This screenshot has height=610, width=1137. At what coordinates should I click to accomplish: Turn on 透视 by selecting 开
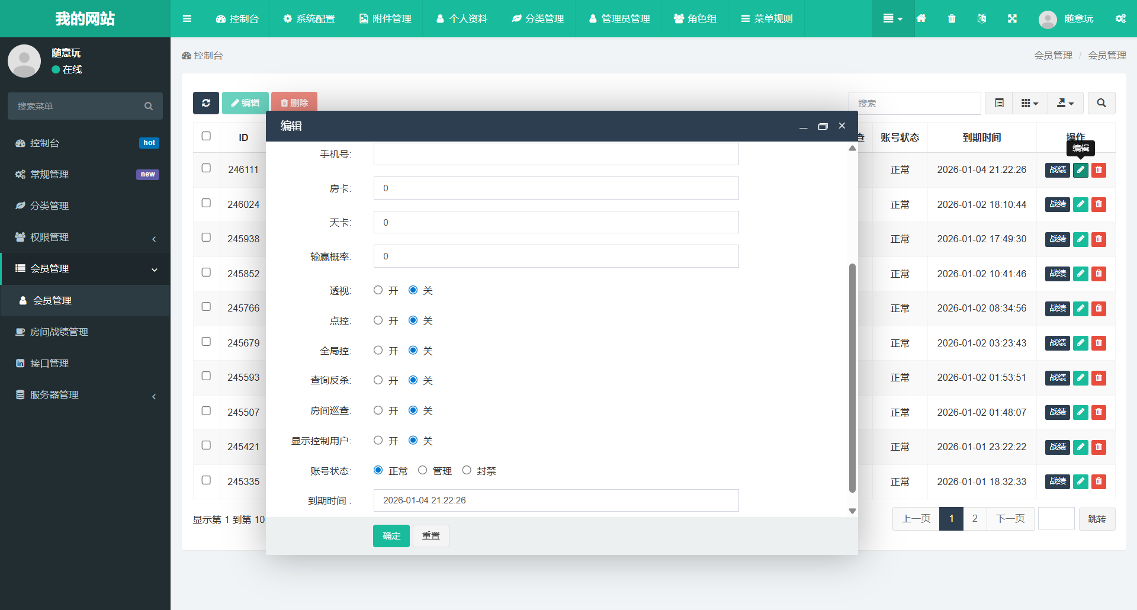[x=378, y=290]
